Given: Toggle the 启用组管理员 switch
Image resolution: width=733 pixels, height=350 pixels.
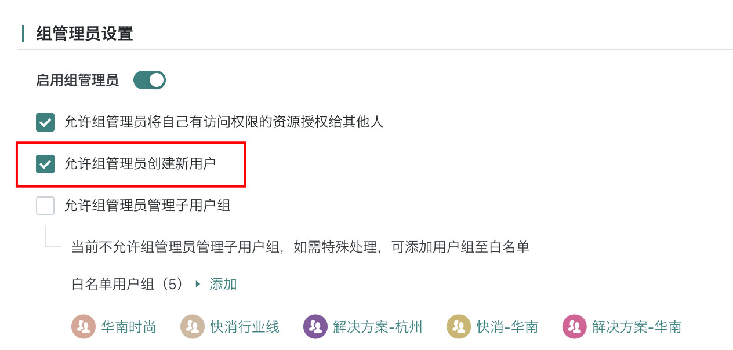Looking at the screenshot, I should [150, 80].
